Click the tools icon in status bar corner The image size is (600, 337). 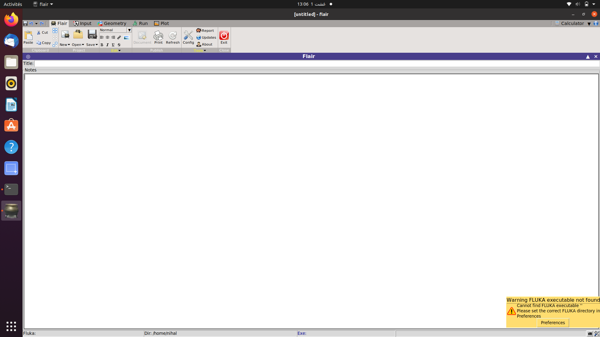(x=597, y=334)
